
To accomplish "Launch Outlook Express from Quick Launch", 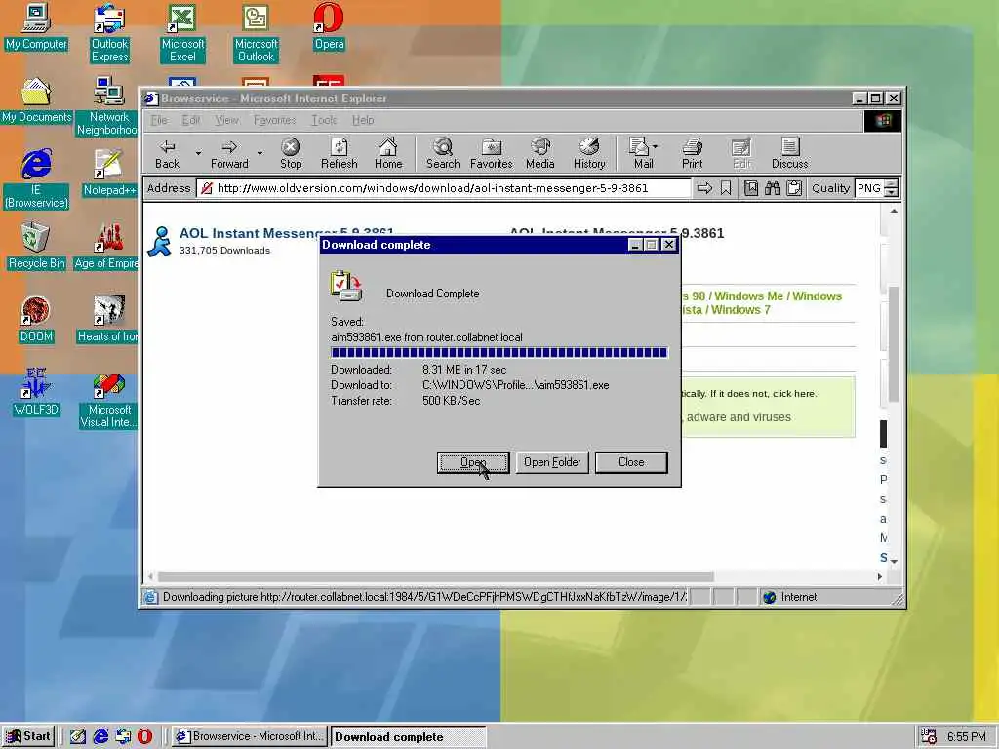I will 123,736.
